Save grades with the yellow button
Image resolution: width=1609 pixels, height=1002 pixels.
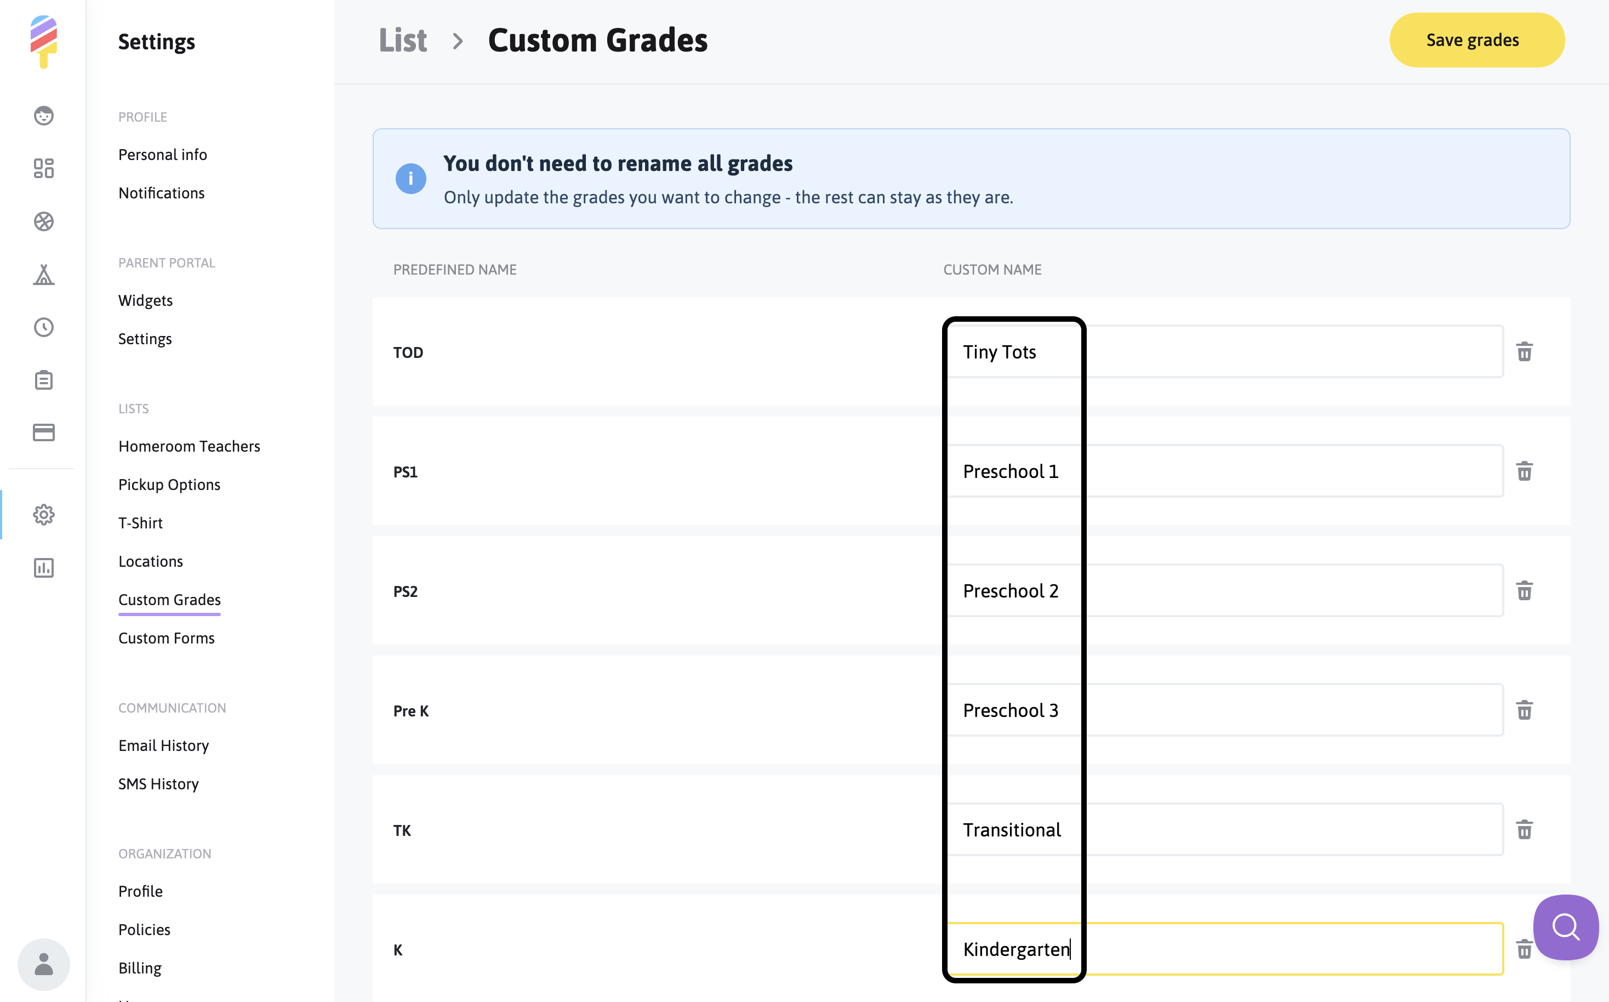tap(1476, 41)
